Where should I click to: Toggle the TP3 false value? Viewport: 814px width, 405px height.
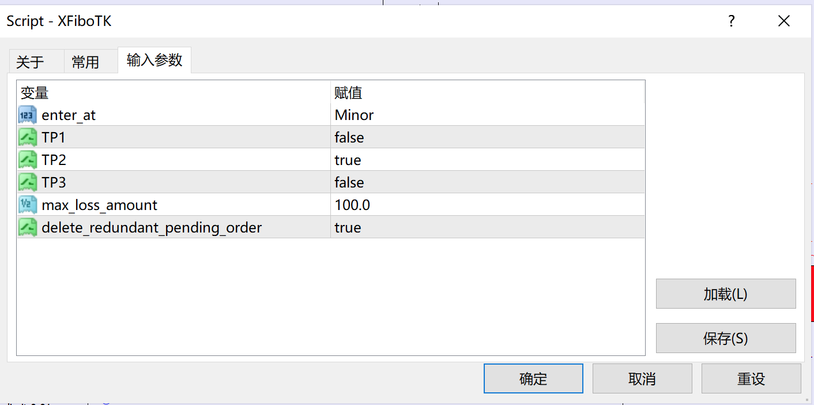(x=349, y=182)
